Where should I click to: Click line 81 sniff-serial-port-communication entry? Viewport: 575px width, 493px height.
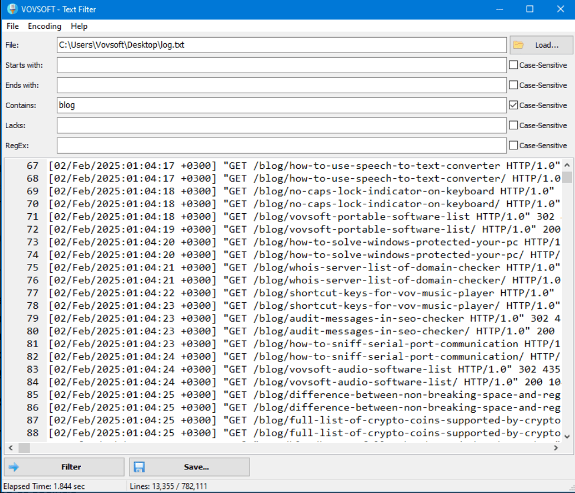click(x=304, y=344)
